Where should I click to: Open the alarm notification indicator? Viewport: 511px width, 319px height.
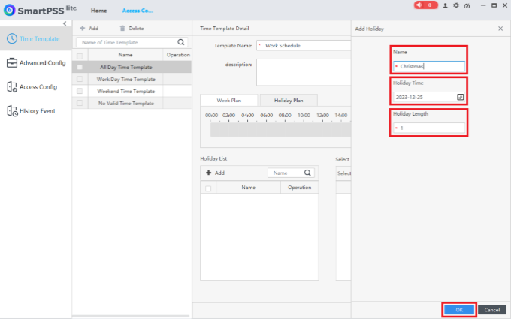(425, 5)
